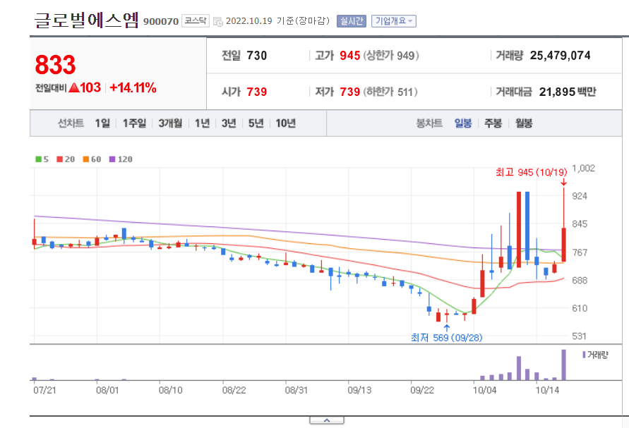Click the 최저 569 (09/28) marker
Screen dimensions: 629x428
pos(446,338)
